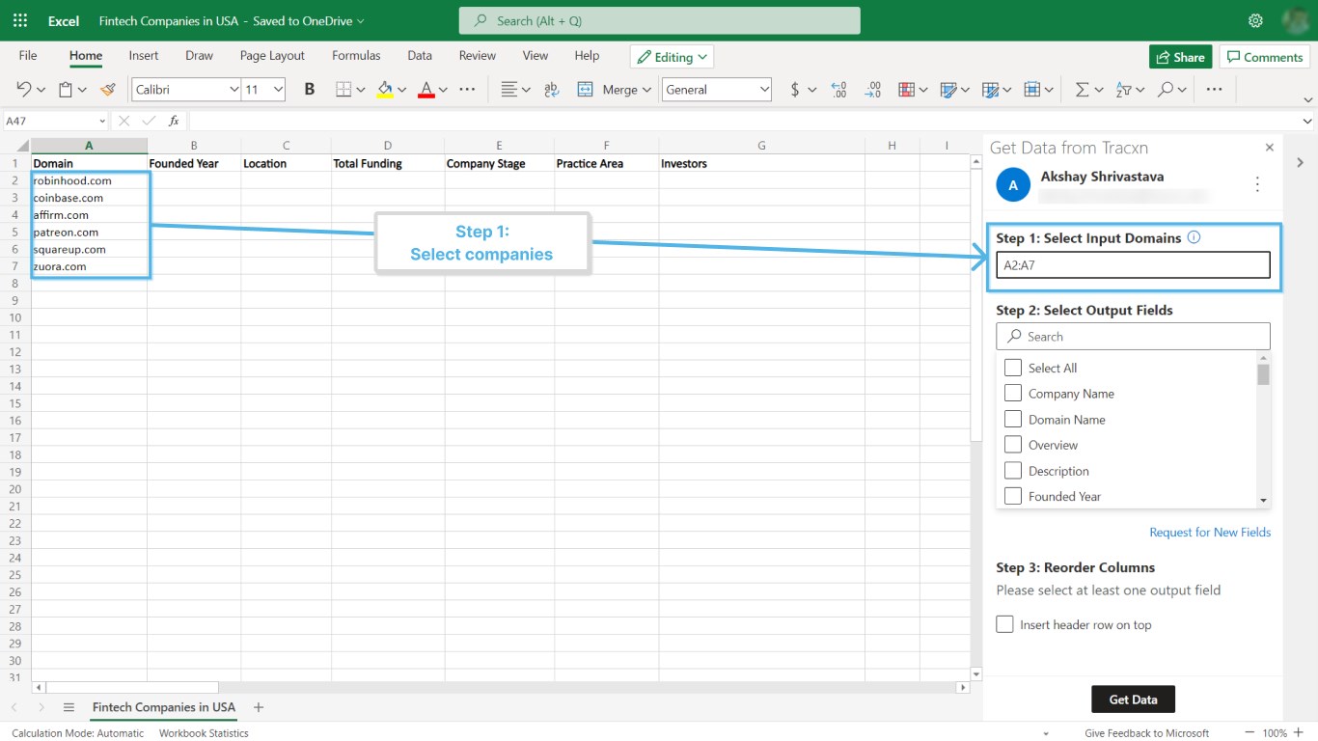Apply the red font color

coord(426,90)
